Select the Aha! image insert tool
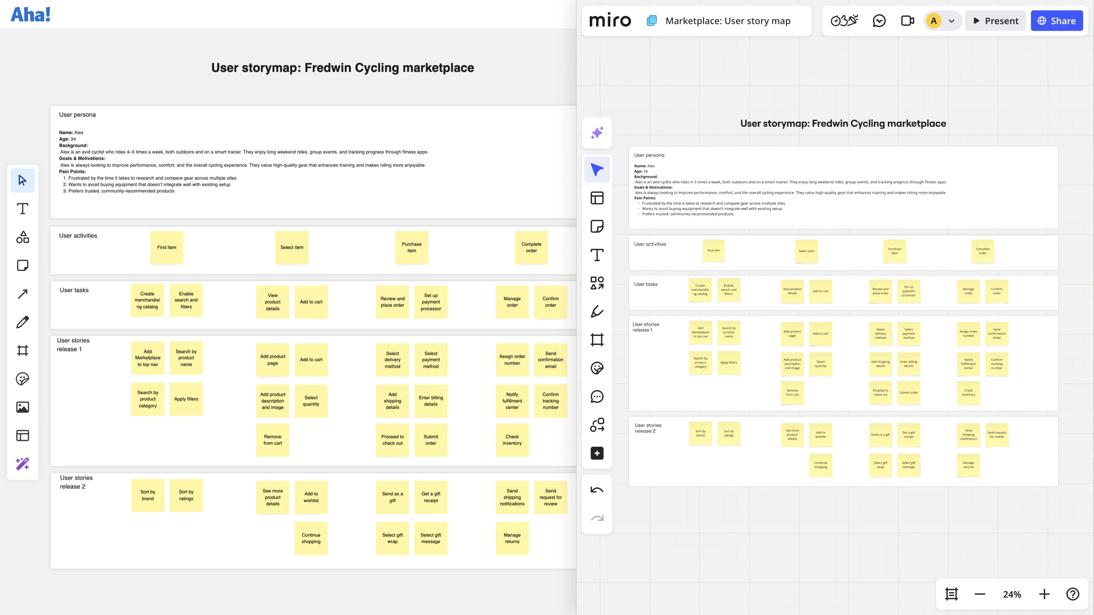 [x=23, y=407]
